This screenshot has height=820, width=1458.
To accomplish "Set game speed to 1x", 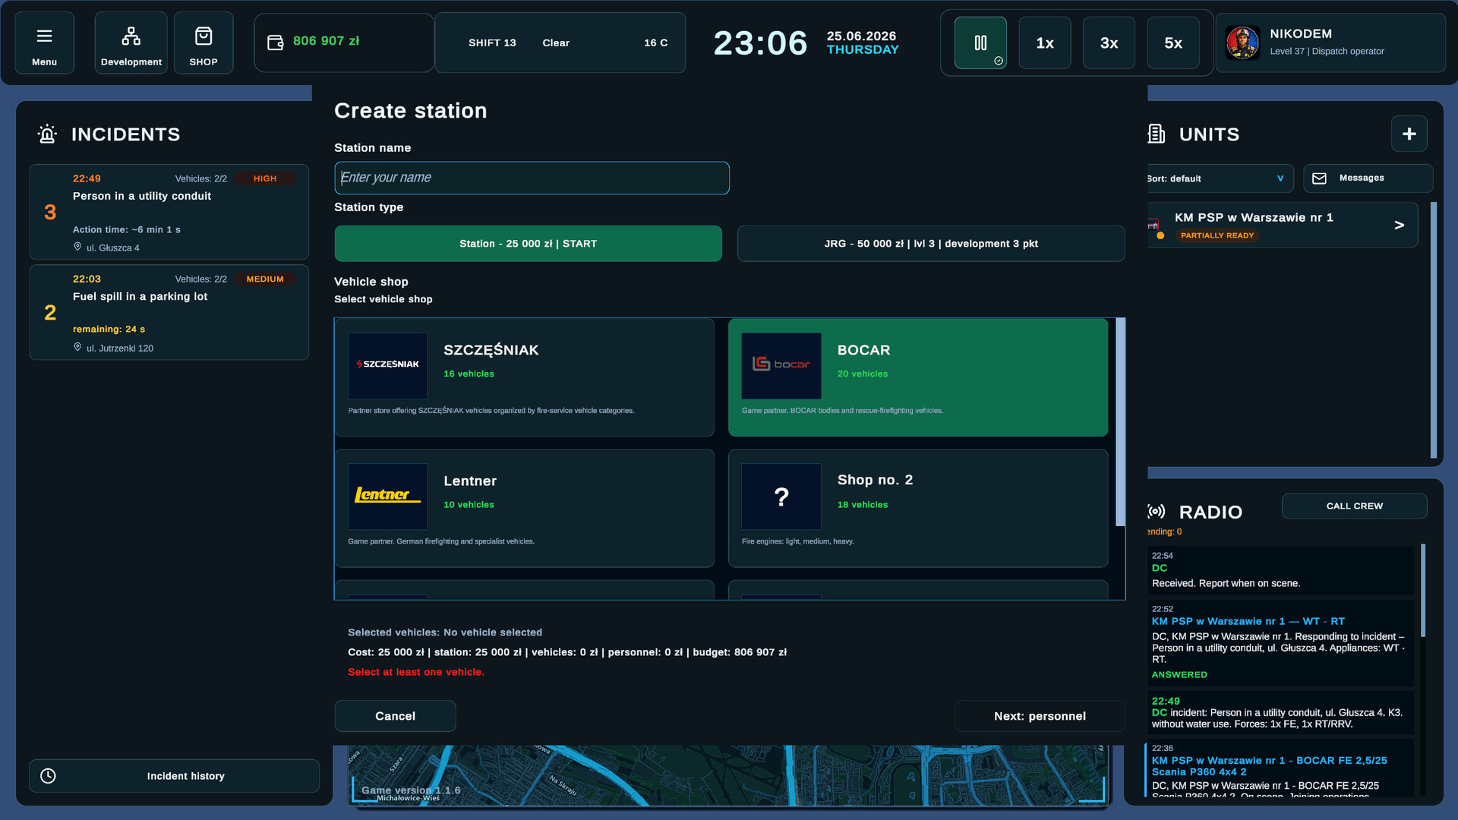I will coord(1045,43).
